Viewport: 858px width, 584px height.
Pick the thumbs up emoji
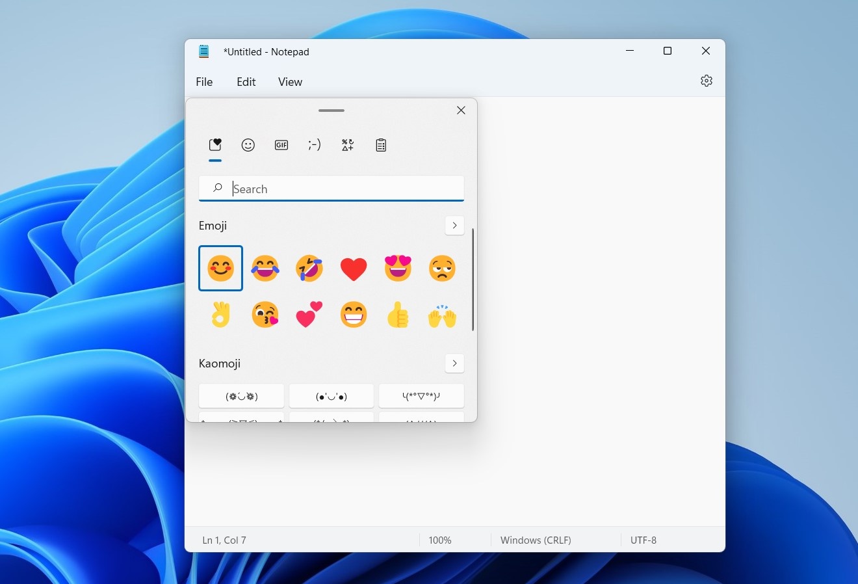pos(398,314)
